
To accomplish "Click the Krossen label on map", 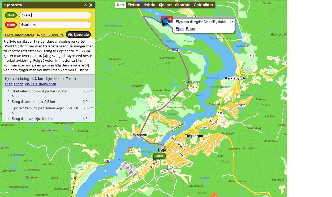I will pos(140,135).
